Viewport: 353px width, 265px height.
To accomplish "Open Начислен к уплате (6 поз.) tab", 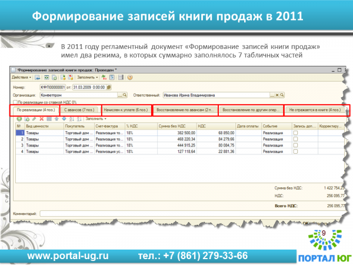I will [x=126, y=110].
